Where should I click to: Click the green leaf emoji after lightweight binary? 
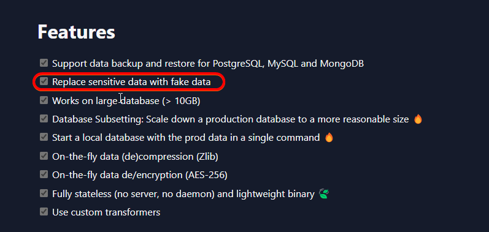[324, 194]
